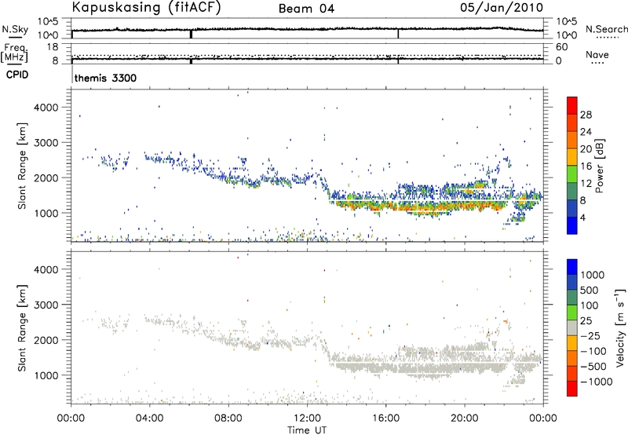Select the "Beam 04" label
Viewport: 628px width, 435px height.
(x=306, y=9)
